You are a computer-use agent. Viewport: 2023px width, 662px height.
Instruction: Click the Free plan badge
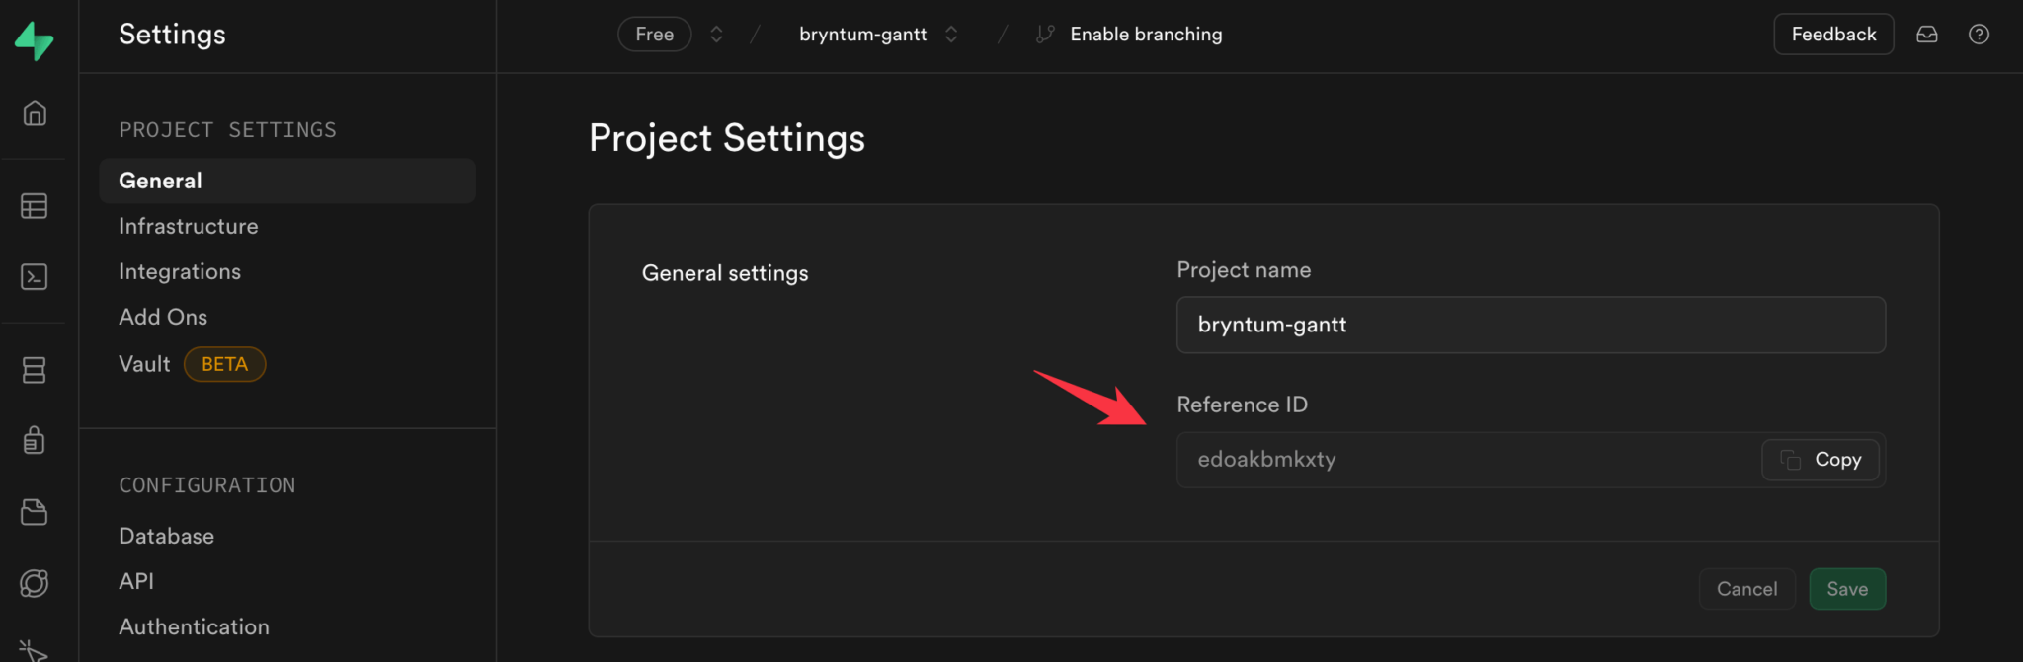[655, 35]
